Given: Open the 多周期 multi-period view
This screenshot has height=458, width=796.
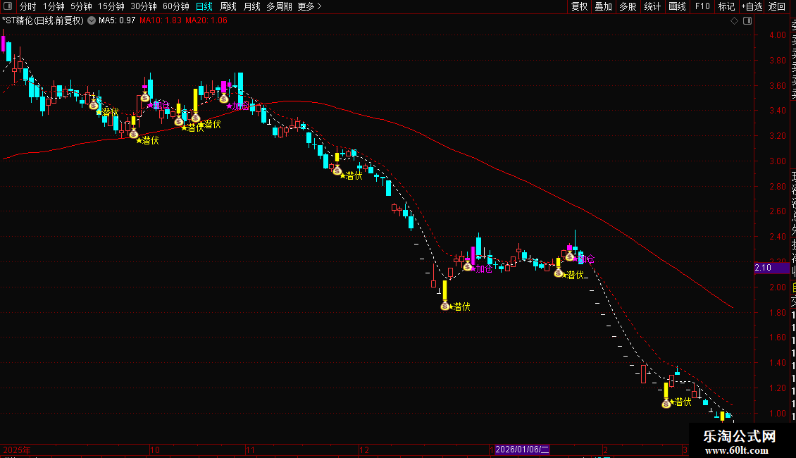Looking at the screenshot, I should point(279,6).
